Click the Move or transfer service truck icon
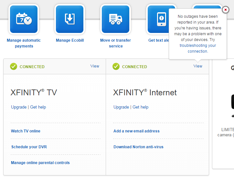The height and width of the screenshot is (177, 234). pos(115,19)
